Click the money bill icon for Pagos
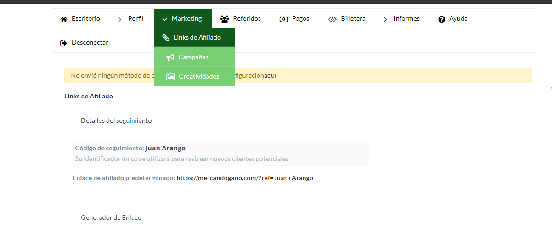552x240 pixels. [x=284, y=19]
